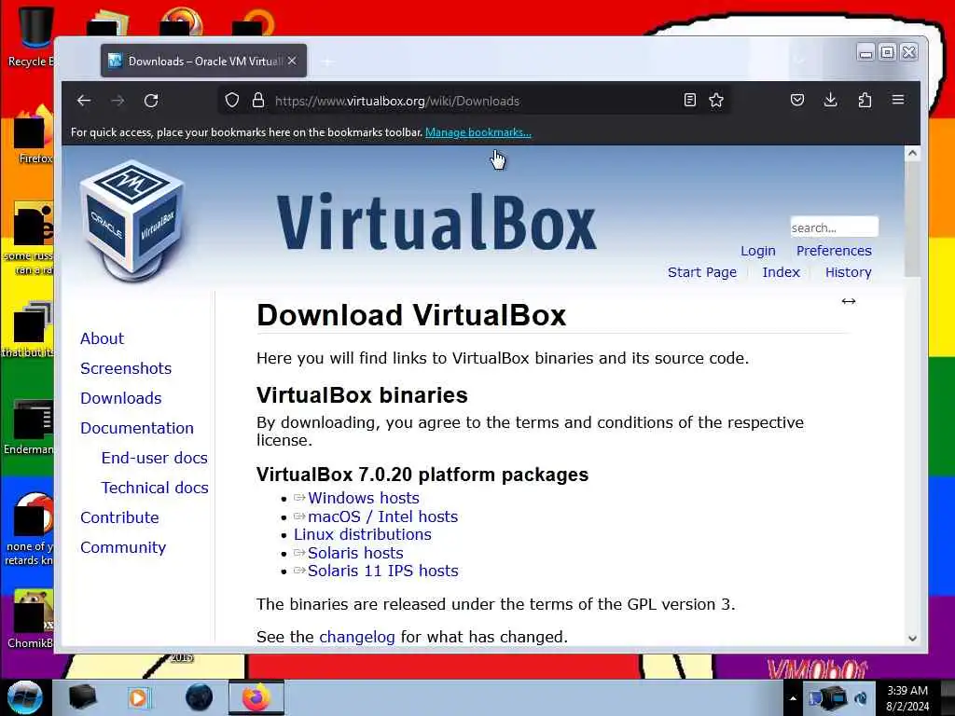
Task: Go to the Start Page link
Action: point(702,272)
